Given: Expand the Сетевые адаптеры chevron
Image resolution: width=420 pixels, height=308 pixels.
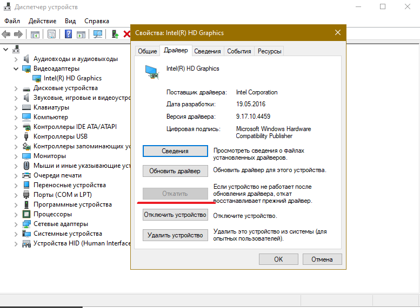Looking at the screenshot, I should coord(16,224).
